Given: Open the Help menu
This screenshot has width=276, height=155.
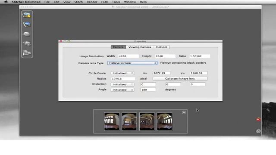Looking at the screenshot, I should point(143,2).
